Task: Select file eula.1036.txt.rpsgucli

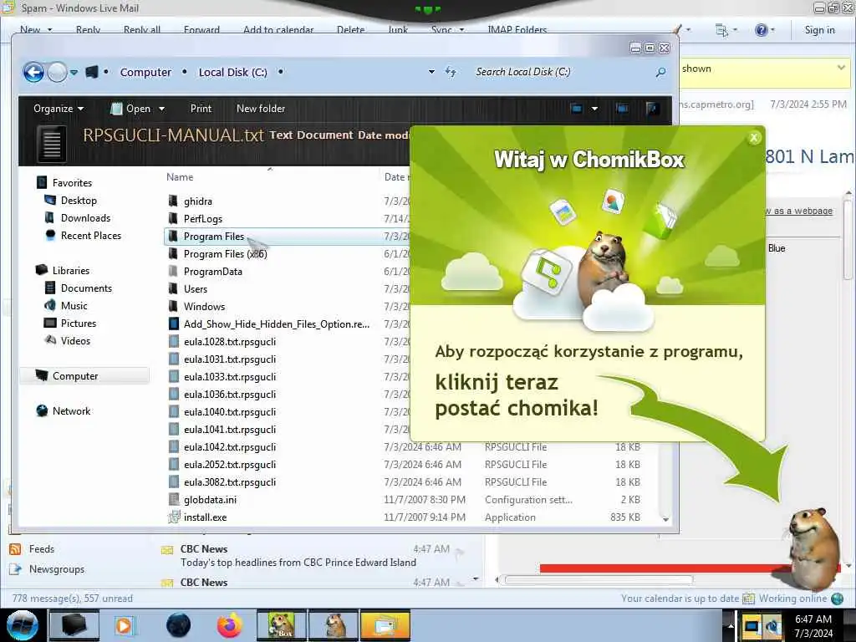Action: tap(229, 395)
